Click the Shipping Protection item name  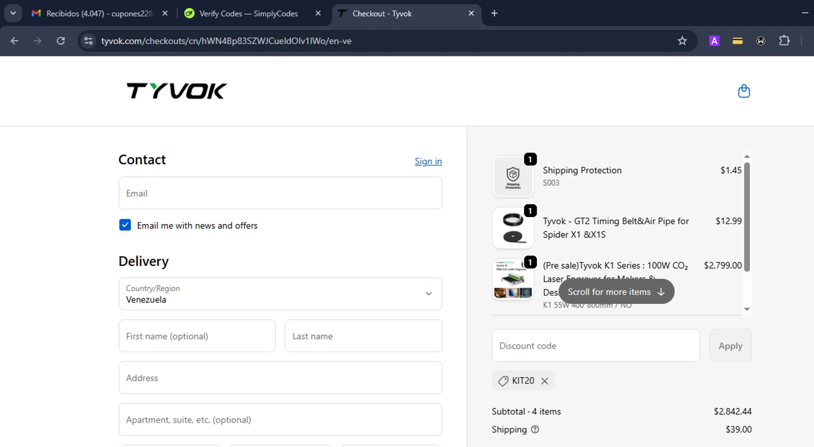(x=582, y=170)
